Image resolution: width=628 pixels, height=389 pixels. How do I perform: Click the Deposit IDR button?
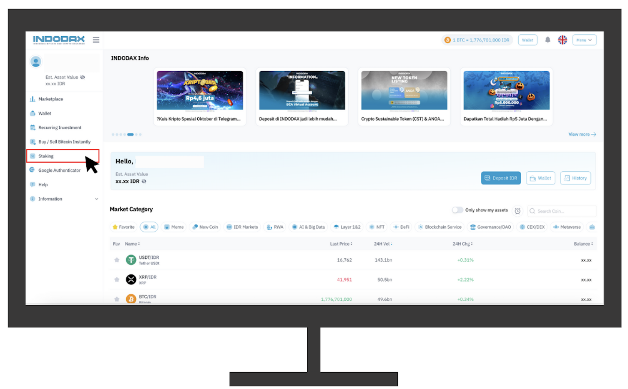click(x=500, y=178)
